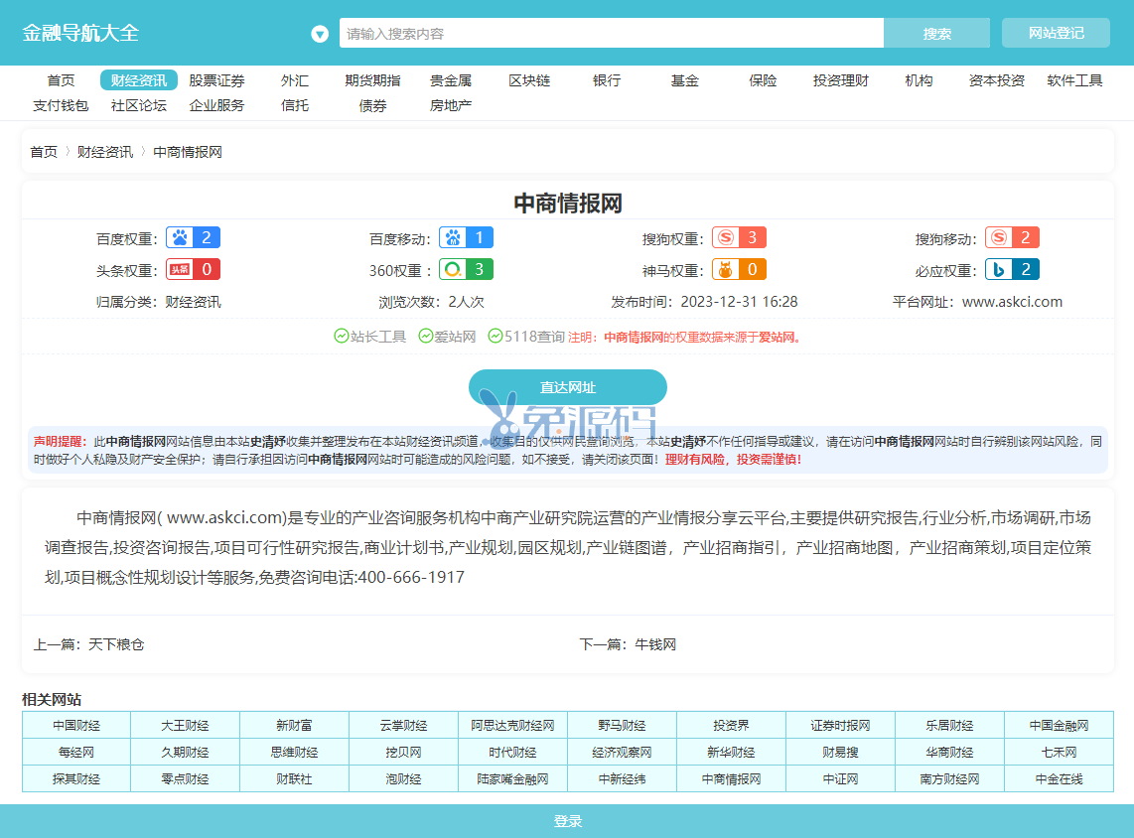The height and width of the screenshot is (838, 1134).
Task: Open 信托 category
Action: (295, 105)
